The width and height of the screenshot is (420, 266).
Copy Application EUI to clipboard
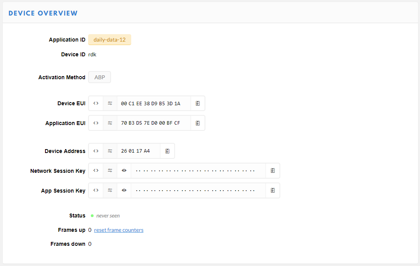coord(198,123)
